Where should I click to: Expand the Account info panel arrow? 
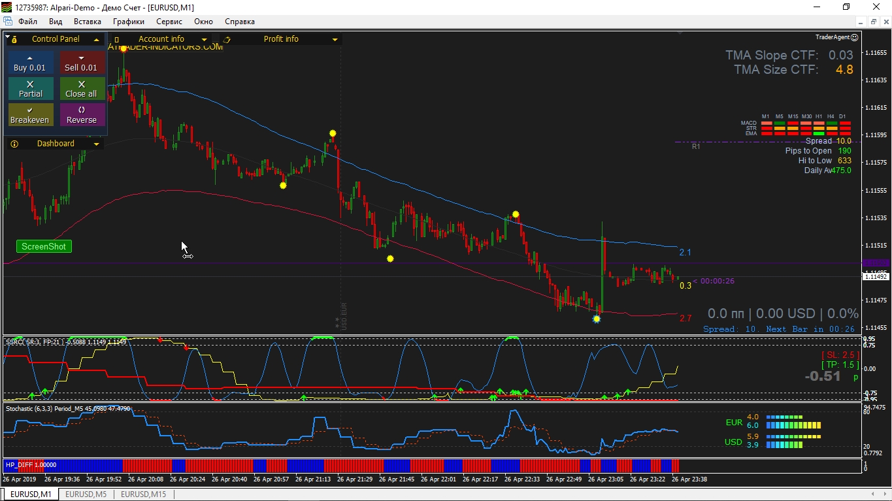tap(204, 40)
